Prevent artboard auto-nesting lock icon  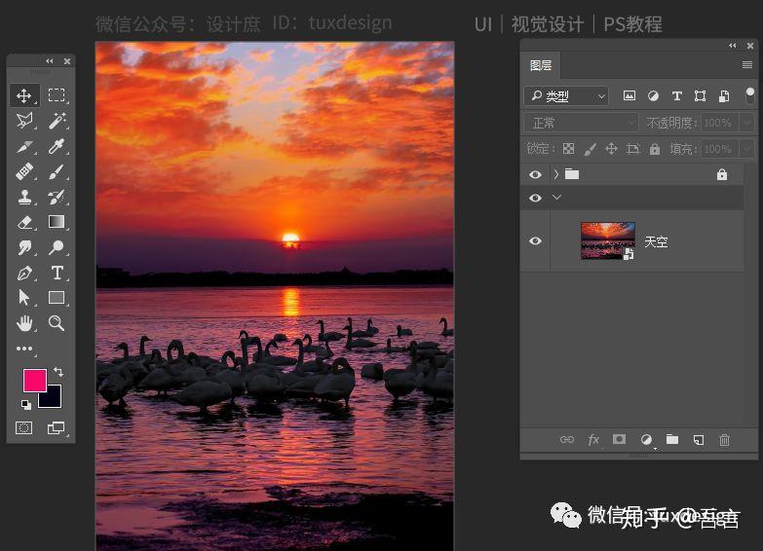[x=633, y=149]
